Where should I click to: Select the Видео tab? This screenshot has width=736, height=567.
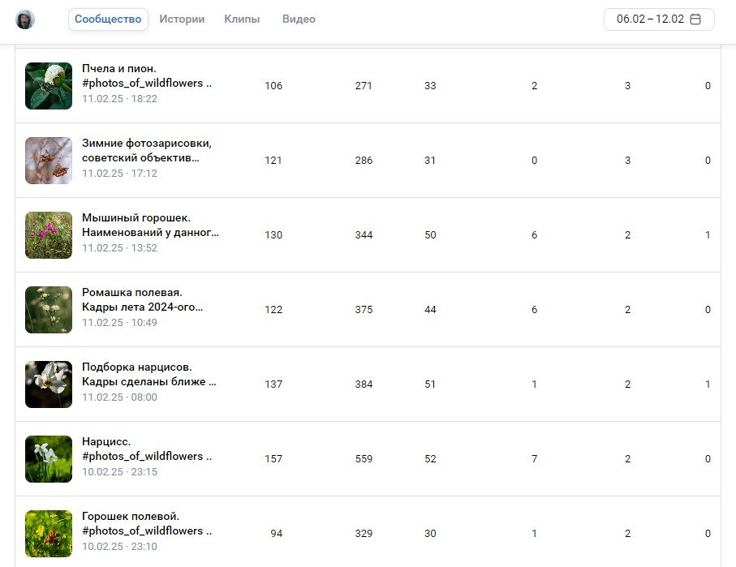[x=299, y=19]
